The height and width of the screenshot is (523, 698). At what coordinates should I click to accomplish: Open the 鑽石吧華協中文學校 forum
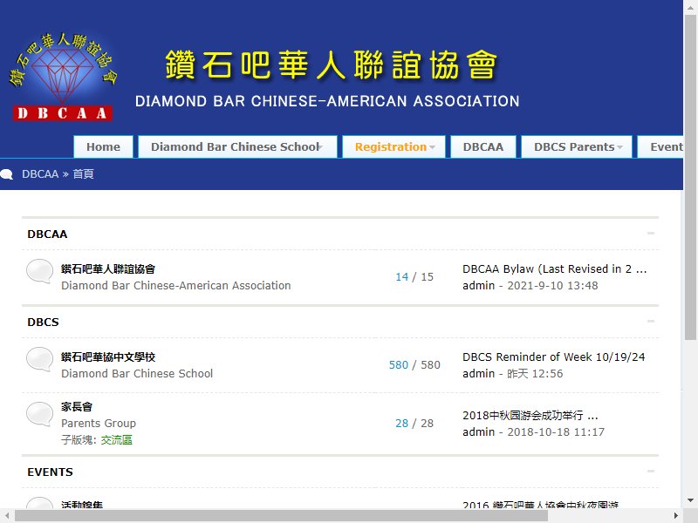point(108,357)
